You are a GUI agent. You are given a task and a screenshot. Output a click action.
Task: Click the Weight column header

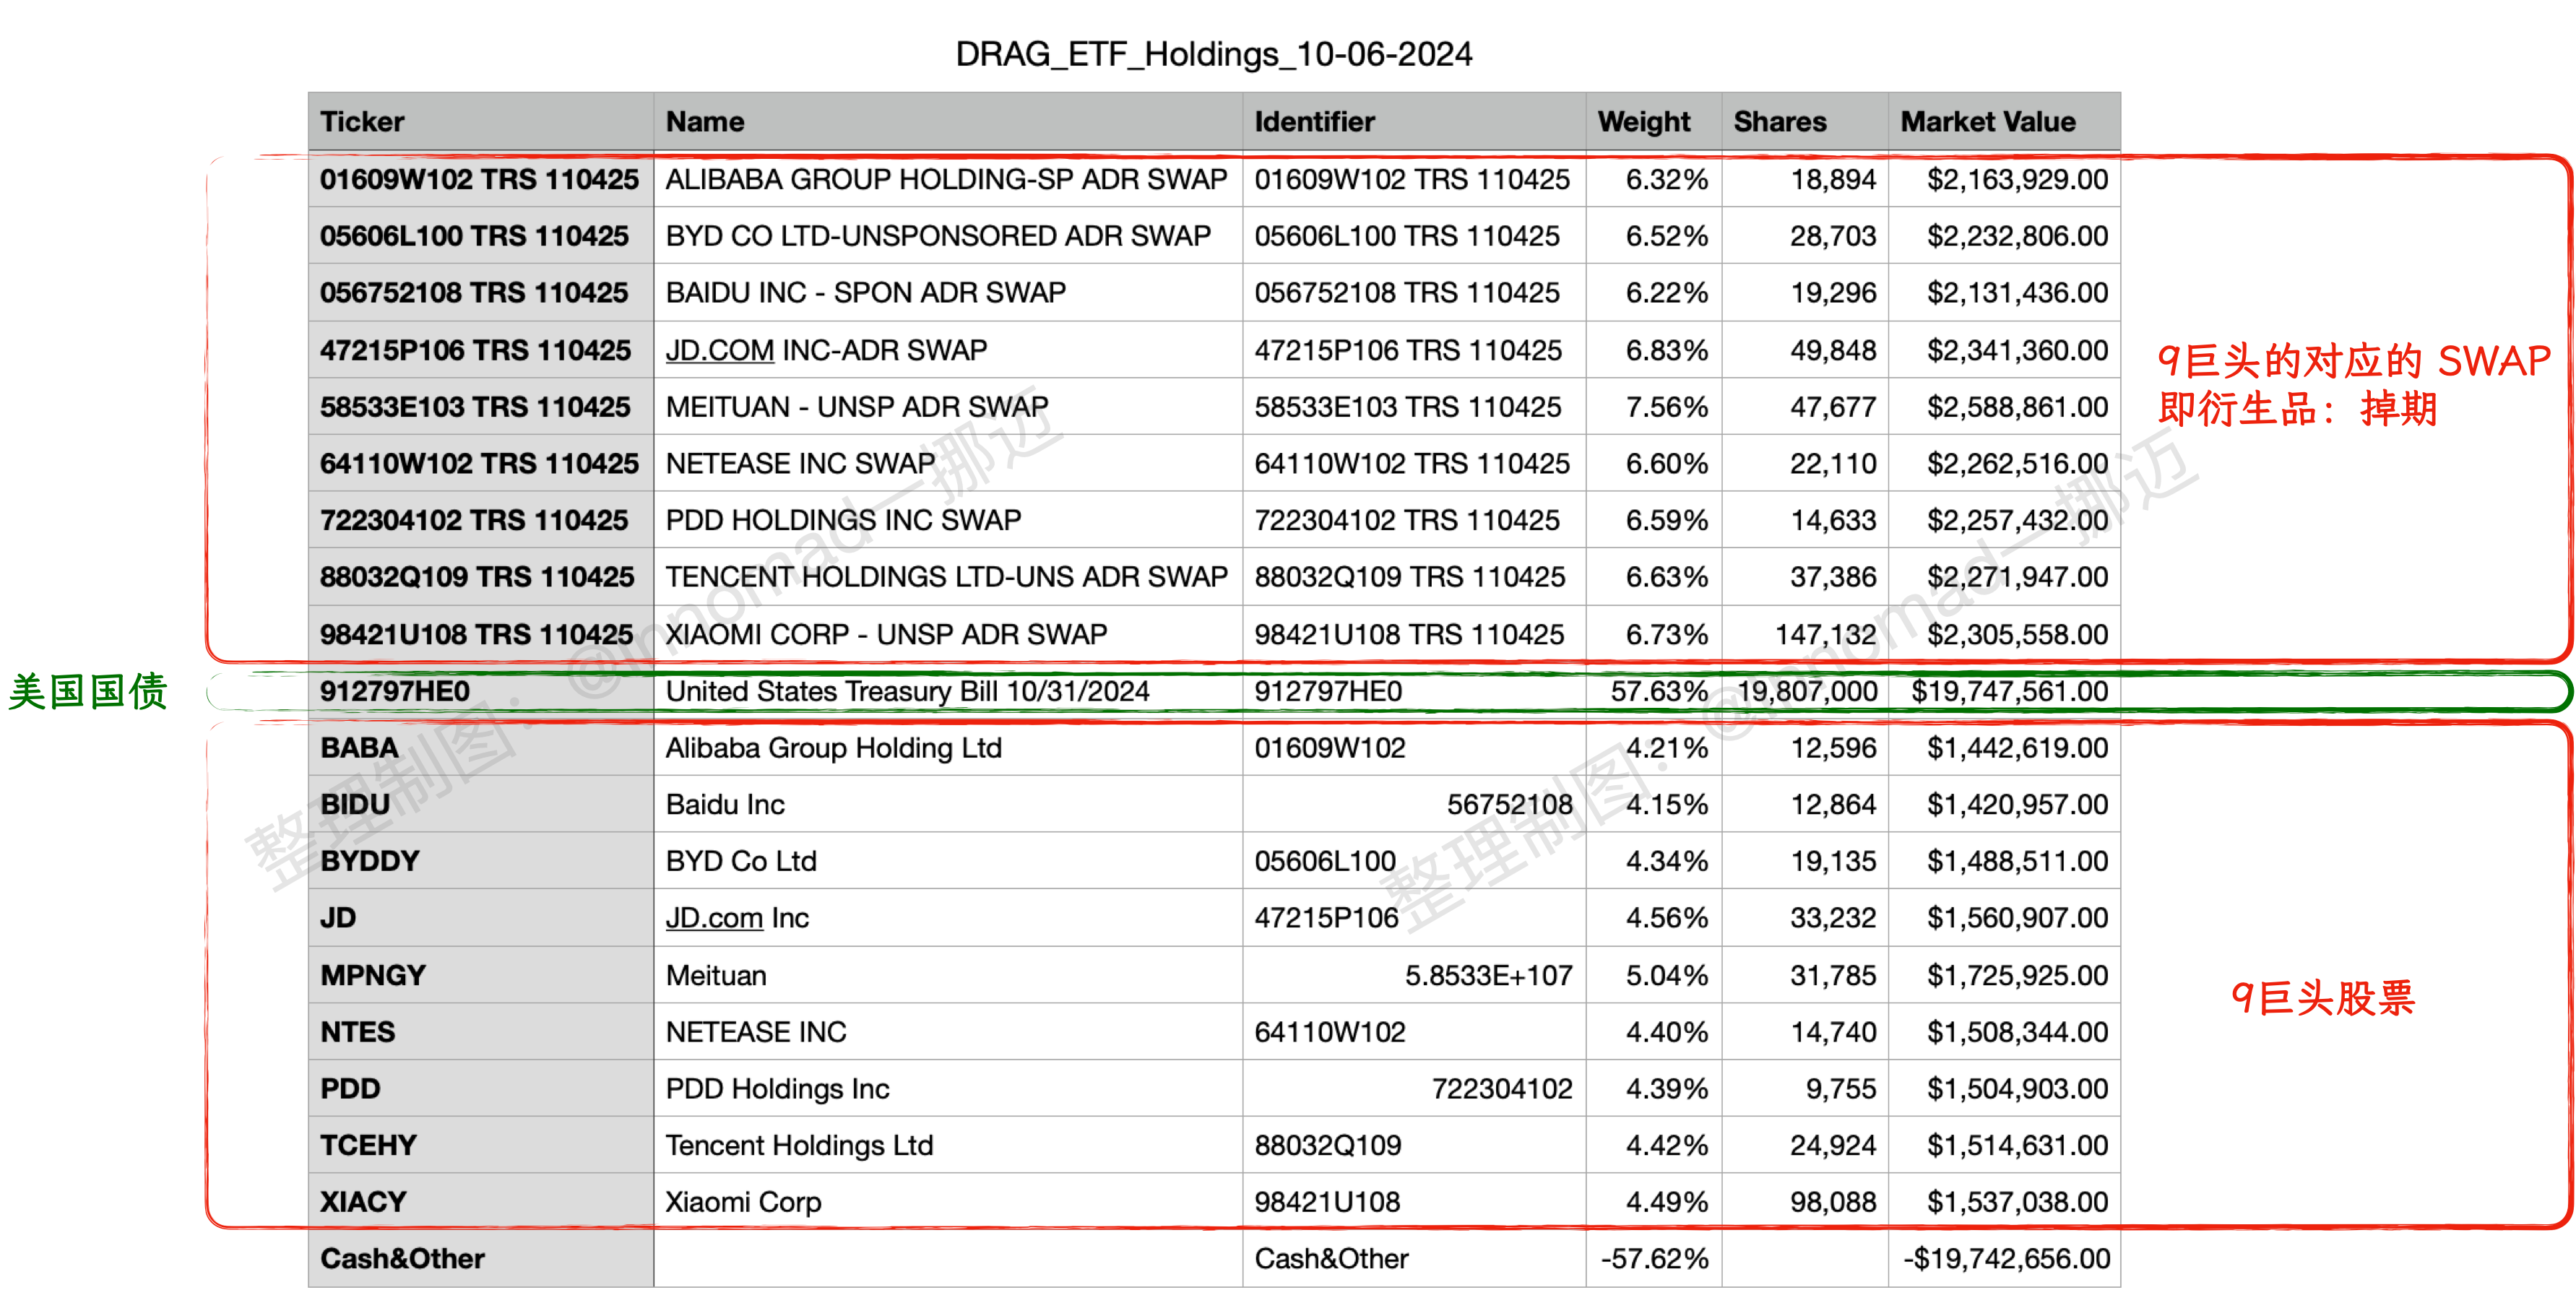tap(1654, 122)
